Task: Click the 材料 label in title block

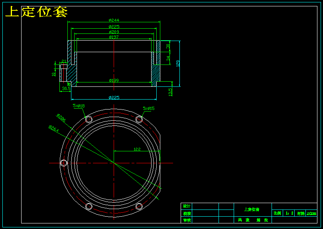Action: 300,213
